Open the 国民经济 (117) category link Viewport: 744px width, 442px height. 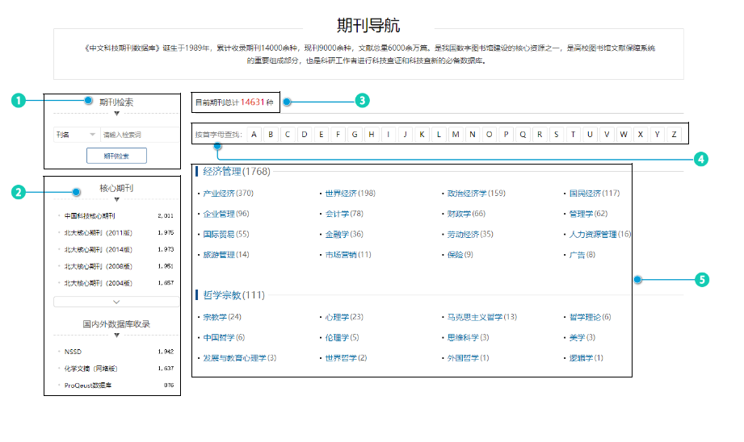(x=594, y=194)
